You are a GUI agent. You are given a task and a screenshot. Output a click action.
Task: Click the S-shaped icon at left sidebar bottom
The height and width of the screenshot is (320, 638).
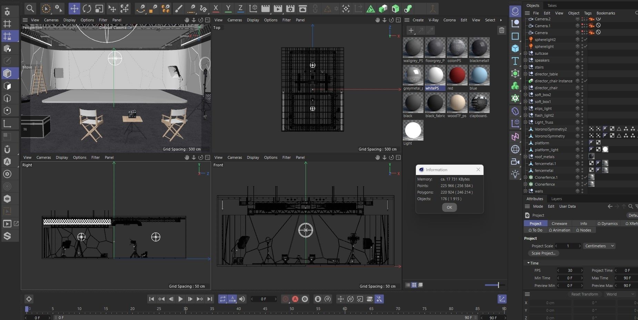[7, 236]
